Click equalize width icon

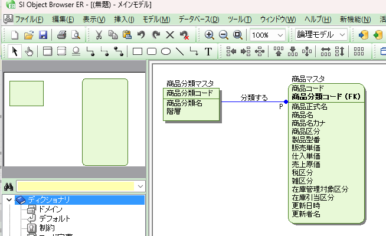pos(326,52)
